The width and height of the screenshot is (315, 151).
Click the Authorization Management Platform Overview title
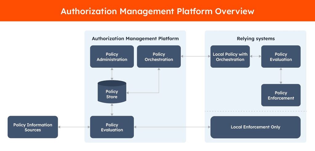point(157,11)
